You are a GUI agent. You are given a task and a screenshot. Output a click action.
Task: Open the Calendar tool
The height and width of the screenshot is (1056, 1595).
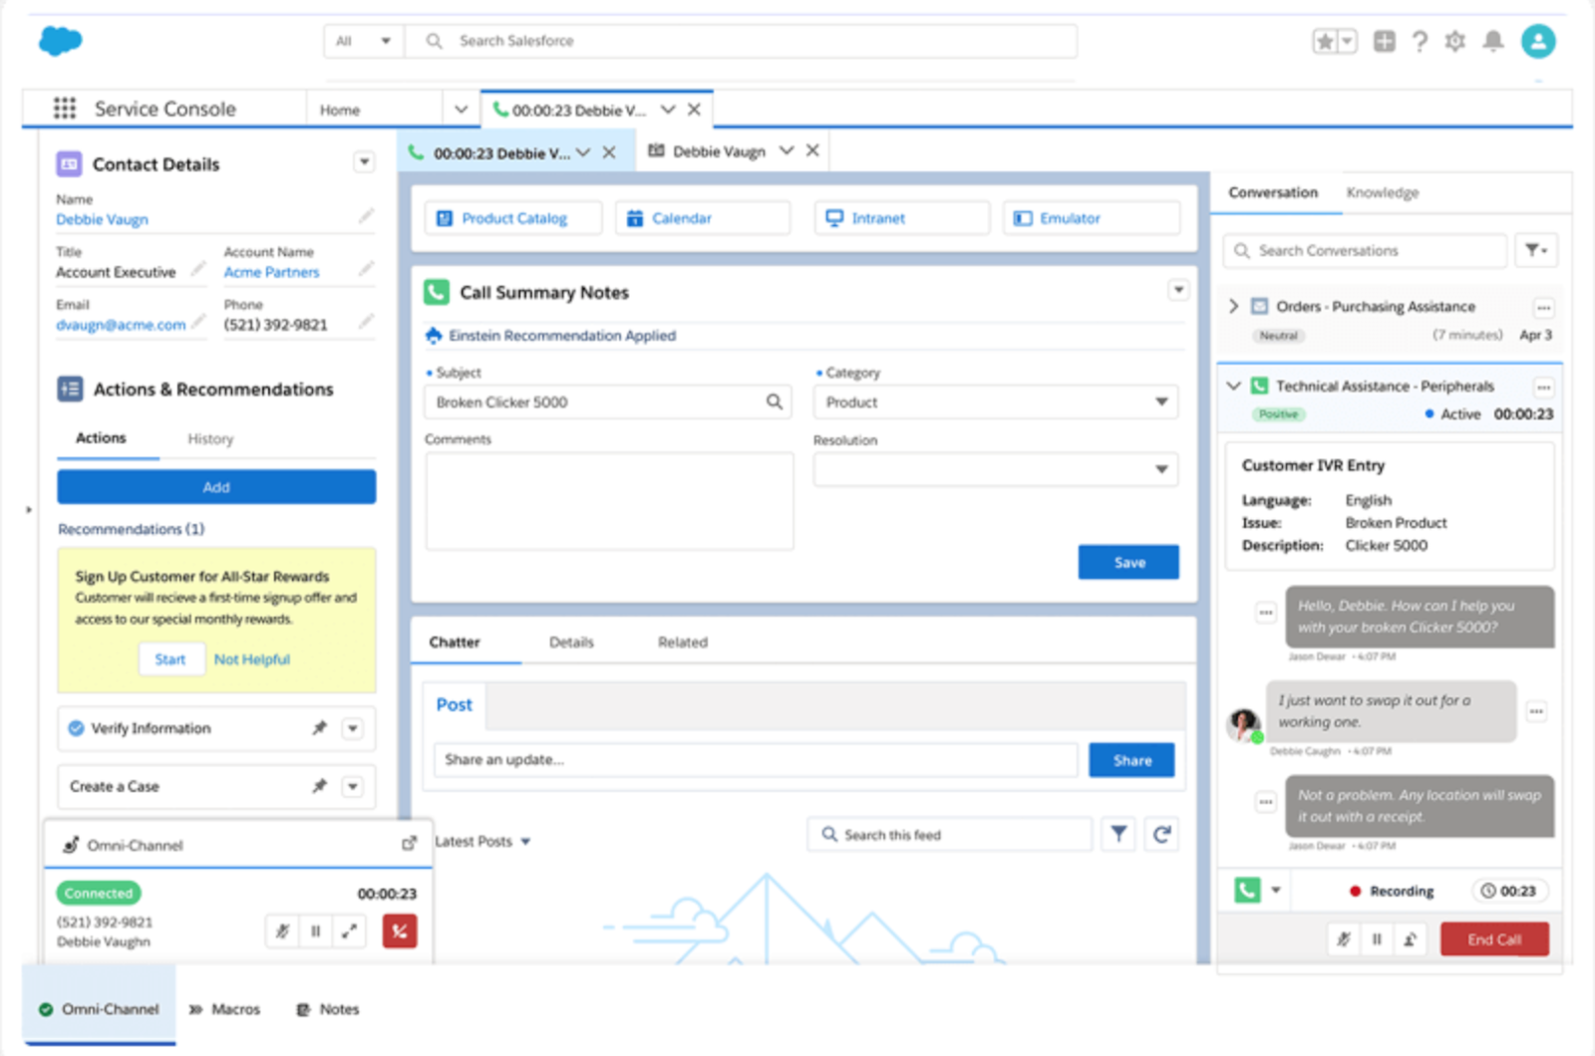coord(703,217)
